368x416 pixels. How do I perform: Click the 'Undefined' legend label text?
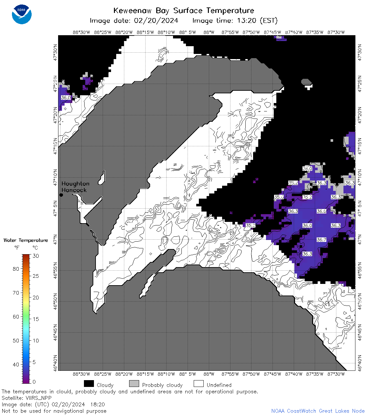point(219,385)
